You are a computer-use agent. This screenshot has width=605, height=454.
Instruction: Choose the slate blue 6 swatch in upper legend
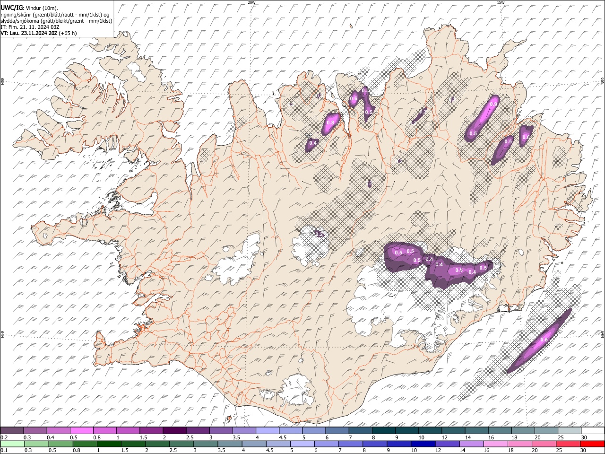(x=337, y=431)
